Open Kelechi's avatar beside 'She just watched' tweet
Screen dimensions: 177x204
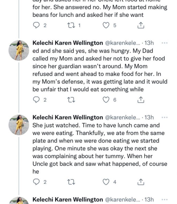coord(19,125)
